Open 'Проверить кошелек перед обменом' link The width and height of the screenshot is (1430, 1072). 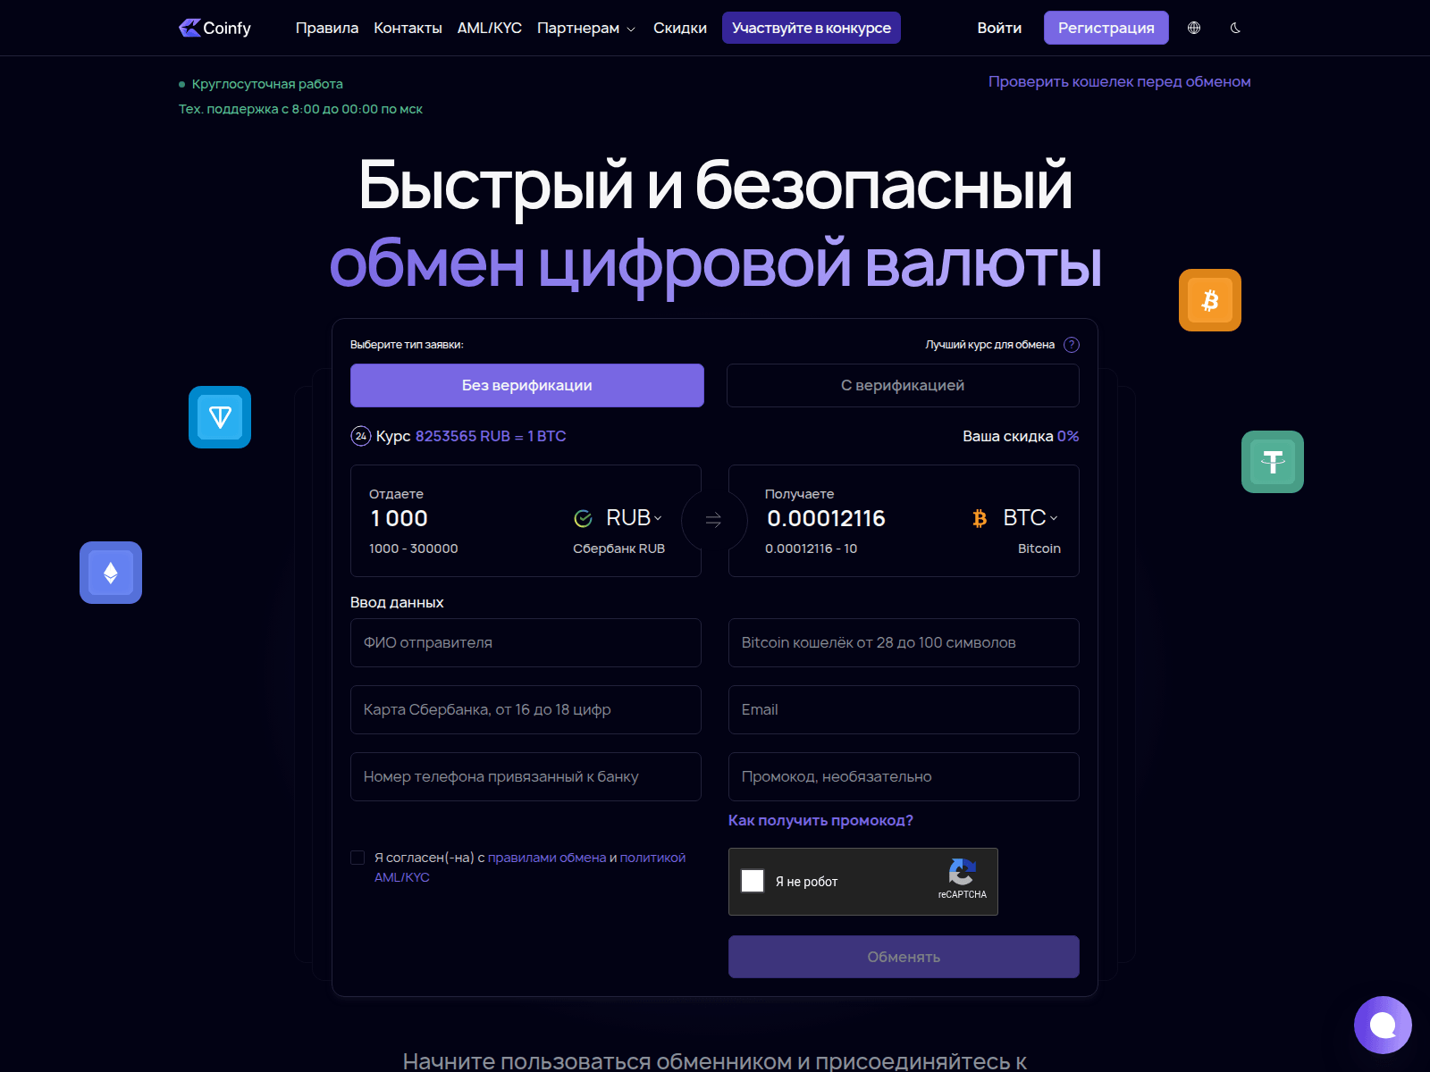tap(1119, 81)
